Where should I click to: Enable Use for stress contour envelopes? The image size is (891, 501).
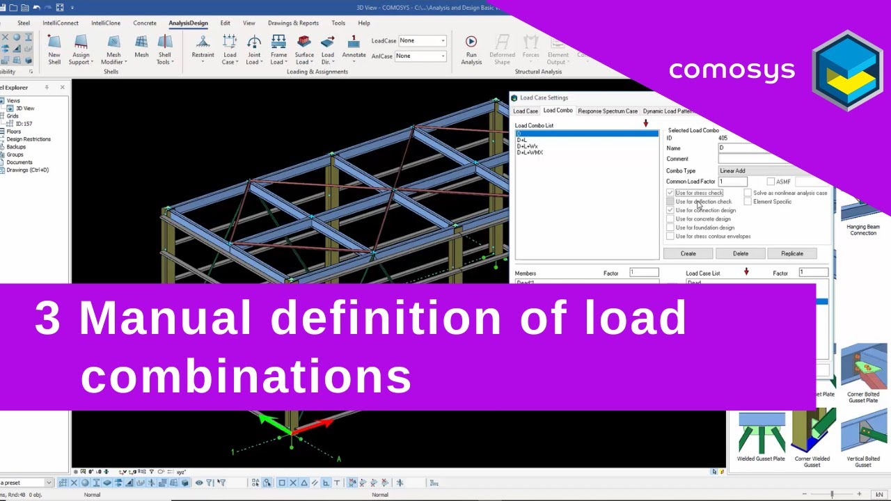[670, 237]
